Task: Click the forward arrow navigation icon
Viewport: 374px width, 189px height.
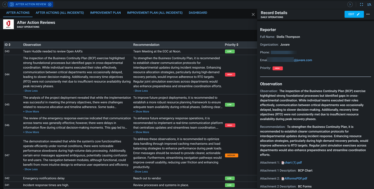Action: 350,4
